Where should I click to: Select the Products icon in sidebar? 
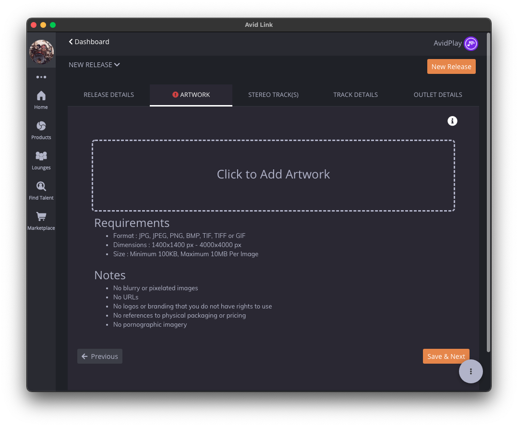(x=41, y=129)
